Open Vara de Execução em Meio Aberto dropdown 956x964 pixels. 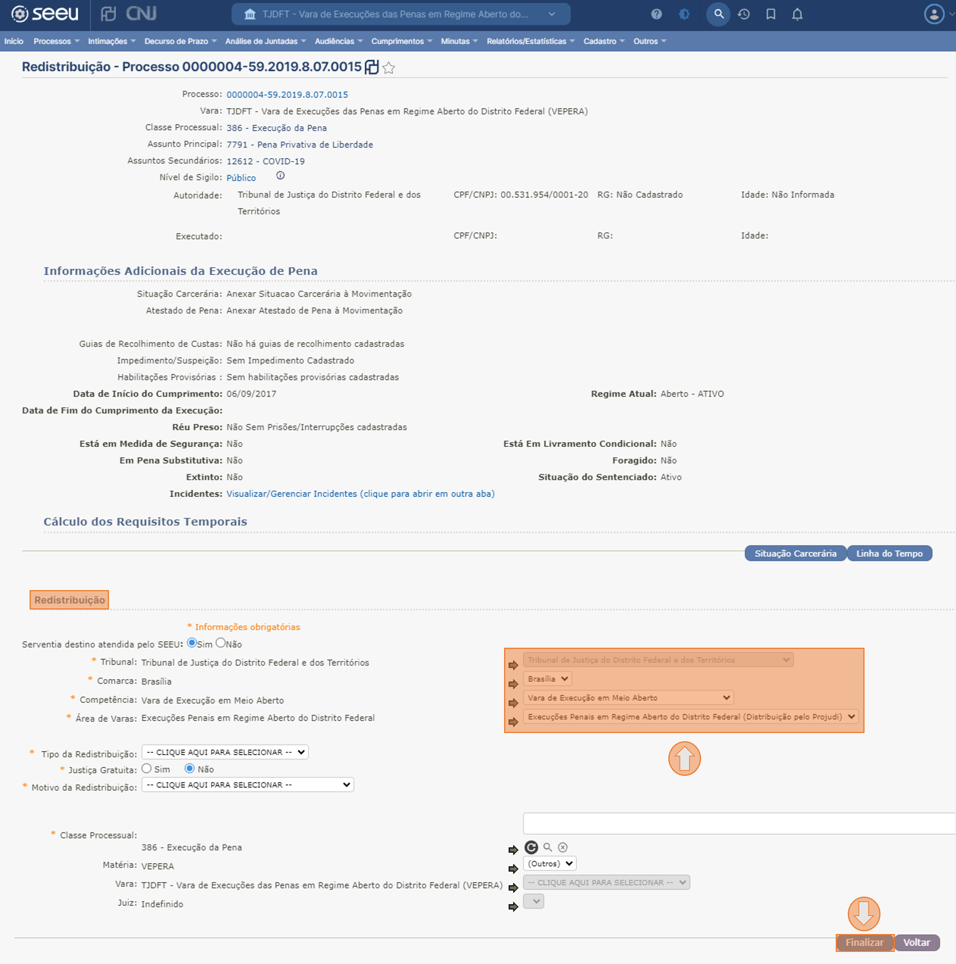[628, 698]
